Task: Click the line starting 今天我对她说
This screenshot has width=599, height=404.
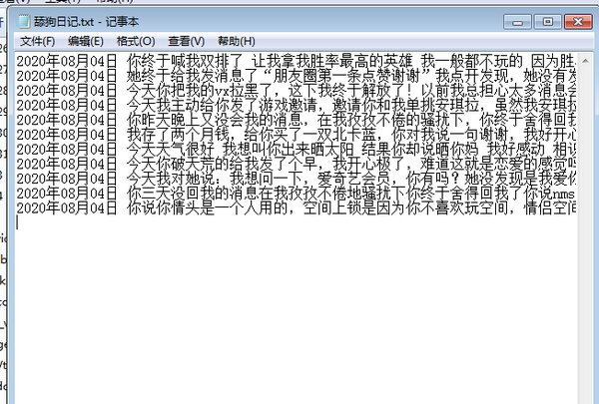Action: click(297, 179)
